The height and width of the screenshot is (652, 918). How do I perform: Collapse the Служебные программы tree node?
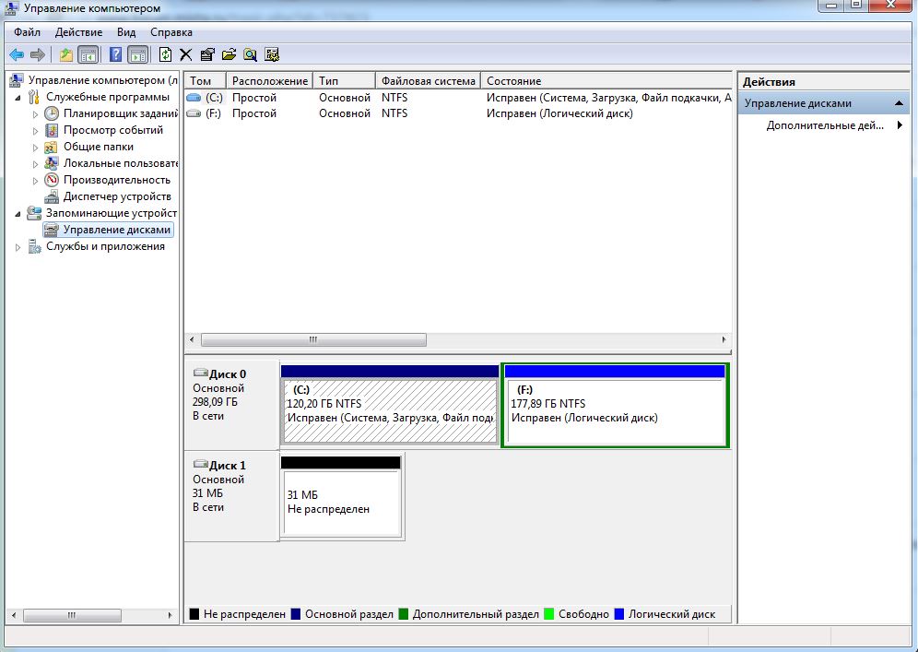click(19, 98)
